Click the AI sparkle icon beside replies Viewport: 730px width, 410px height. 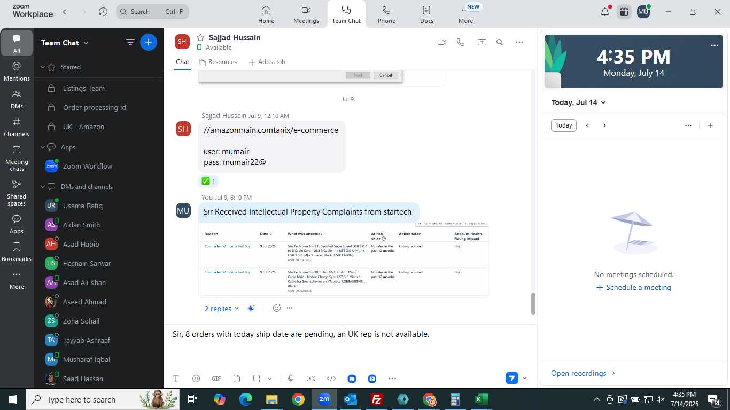click(251, 309)
